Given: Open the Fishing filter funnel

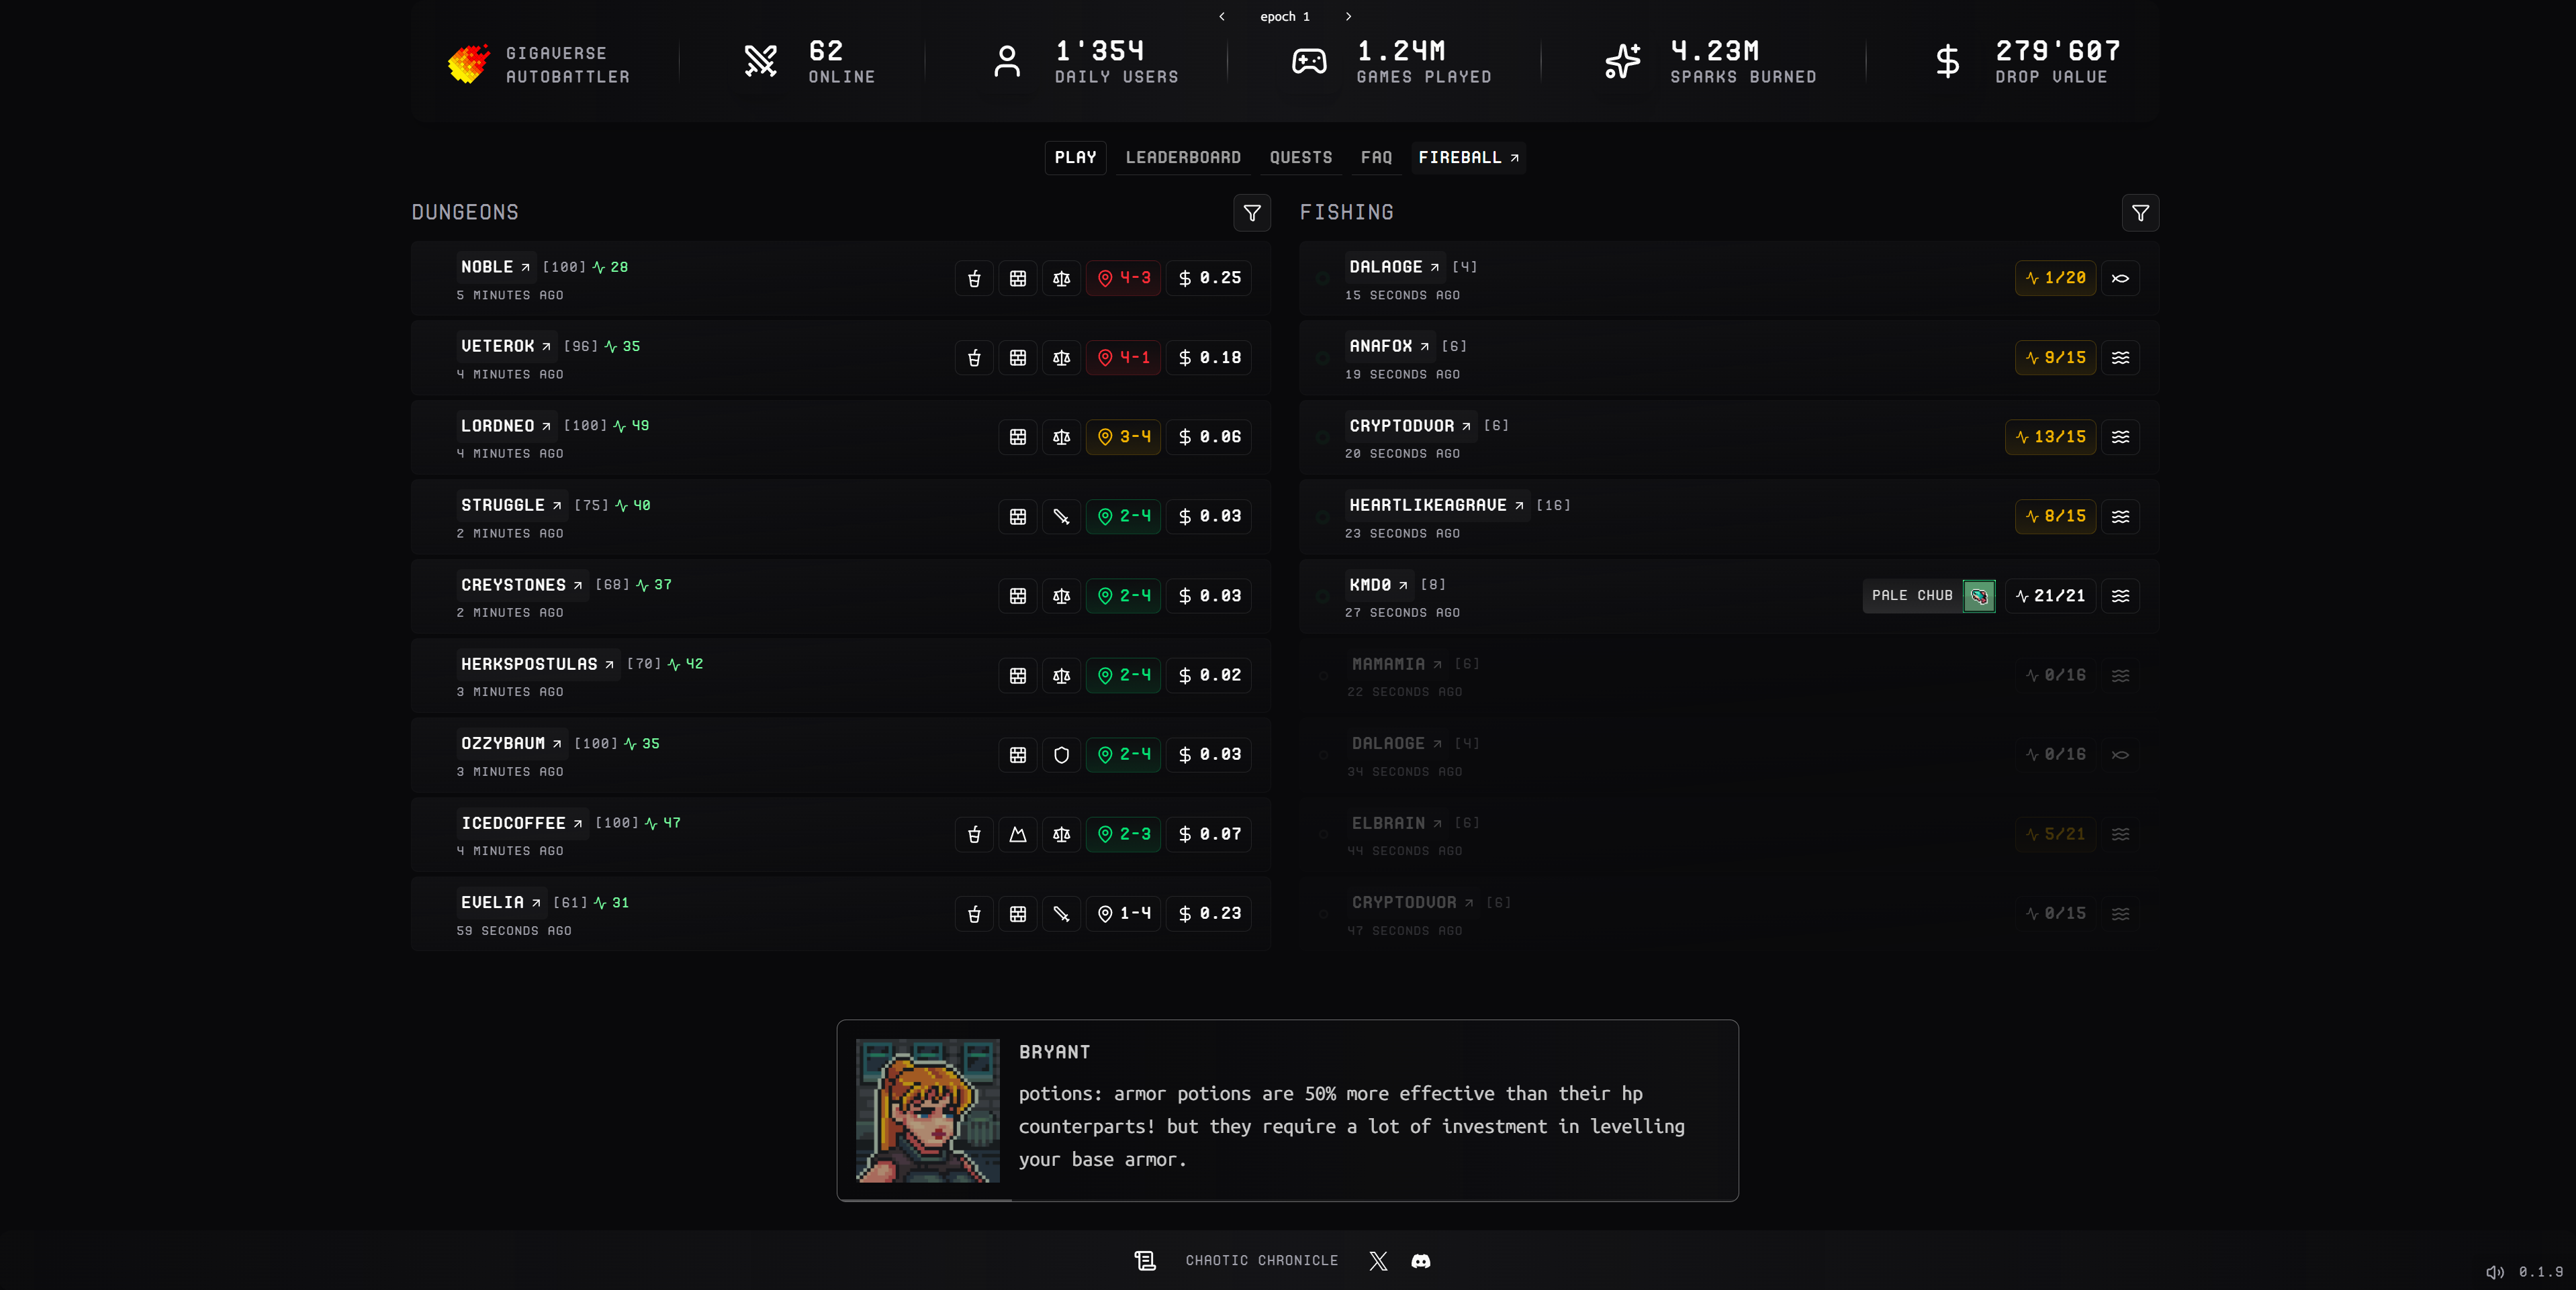Looking at the screenshot, I should [x=2140, y=213].
